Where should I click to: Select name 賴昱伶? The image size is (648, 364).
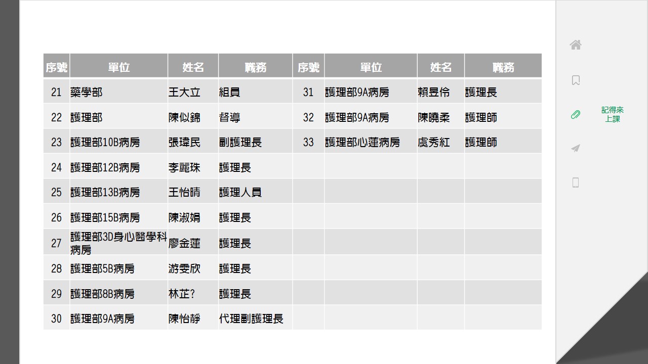[434, 92]
